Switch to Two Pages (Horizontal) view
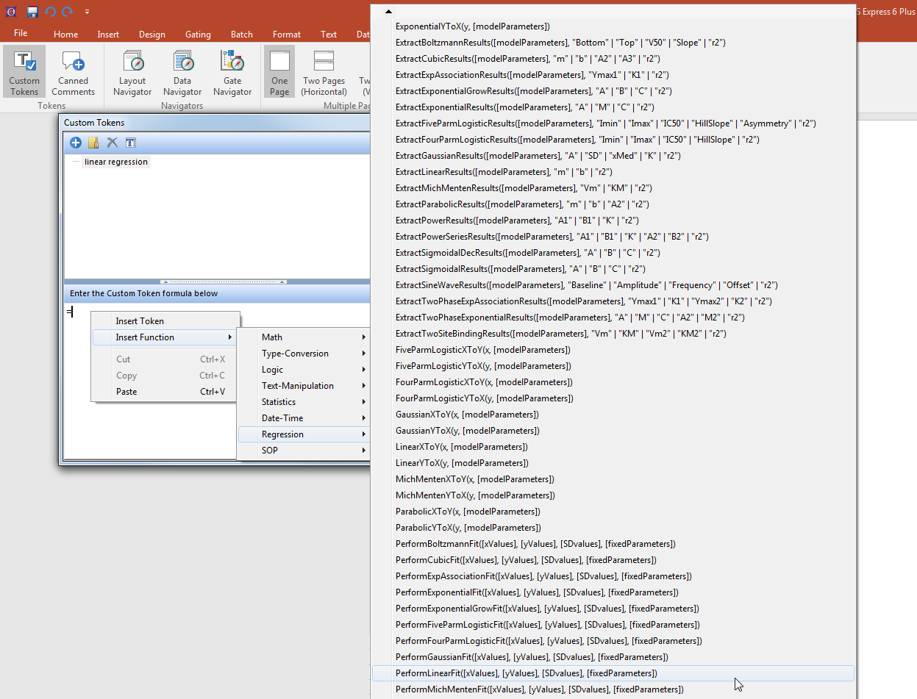This screenshot has width=917, height=699. tap(324, 74)
